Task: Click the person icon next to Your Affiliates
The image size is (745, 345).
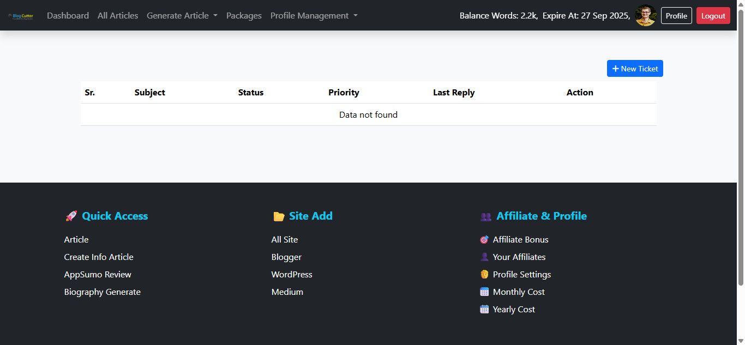Action: coord(484,257)
